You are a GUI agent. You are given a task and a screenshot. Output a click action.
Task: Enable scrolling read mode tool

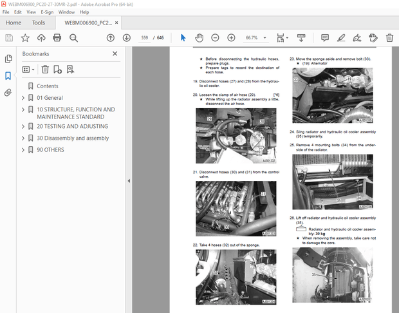[x=301, y=38]
